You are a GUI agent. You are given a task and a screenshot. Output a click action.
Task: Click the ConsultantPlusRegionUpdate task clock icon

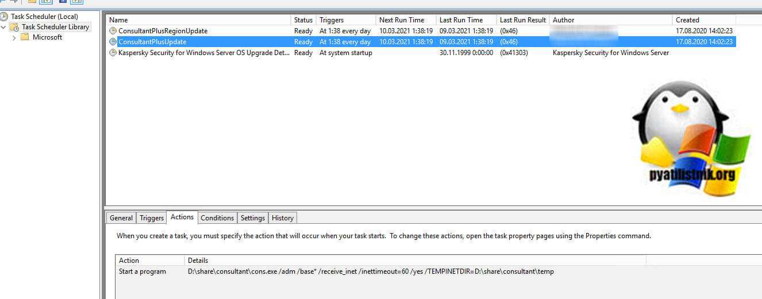(x=113, y=31)
